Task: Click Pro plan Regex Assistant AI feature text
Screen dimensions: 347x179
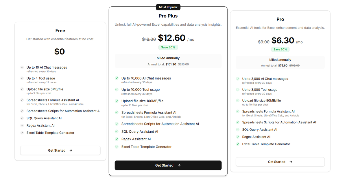Action: click(256, 137)
